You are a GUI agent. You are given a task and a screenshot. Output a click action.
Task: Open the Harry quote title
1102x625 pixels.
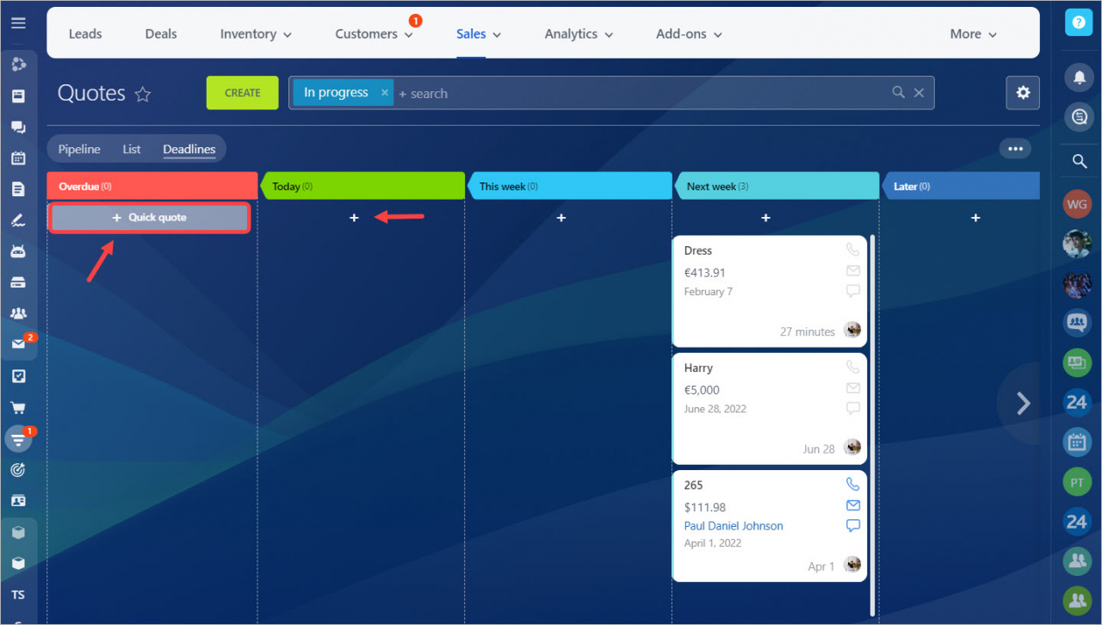[x=698, y=368]
